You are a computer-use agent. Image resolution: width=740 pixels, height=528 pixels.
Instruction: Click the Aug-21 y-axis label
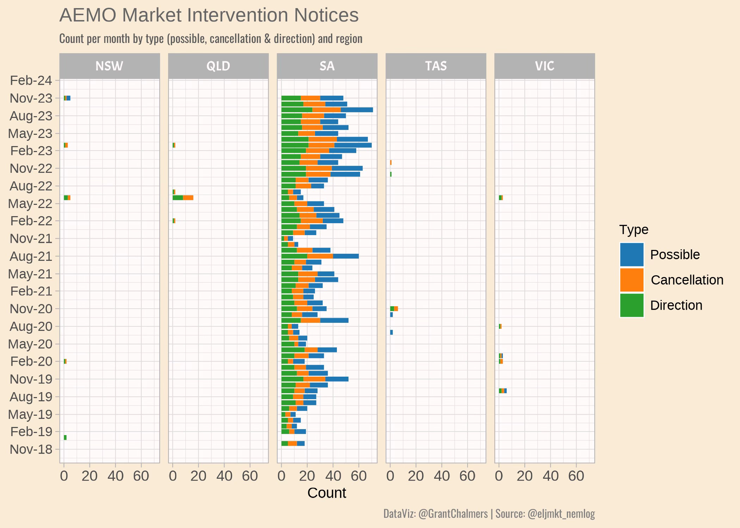[x=31, y=256]
